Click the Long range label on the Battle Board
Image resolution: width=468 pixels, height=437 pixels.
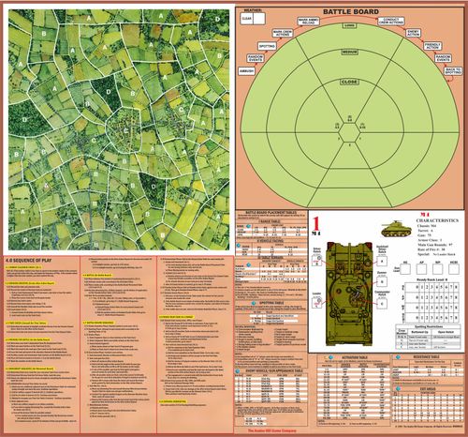coord(349,25)
